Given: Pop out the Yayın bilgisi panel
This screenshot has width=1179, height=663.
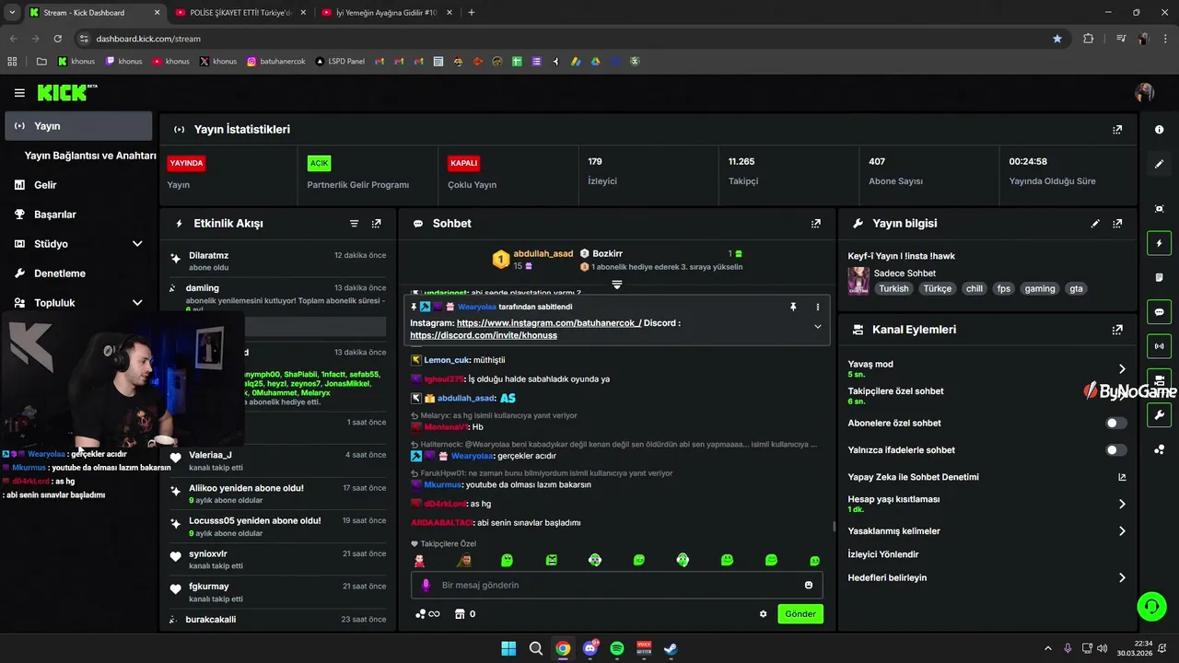Looking at the screenshot, I should (1117, 224).
